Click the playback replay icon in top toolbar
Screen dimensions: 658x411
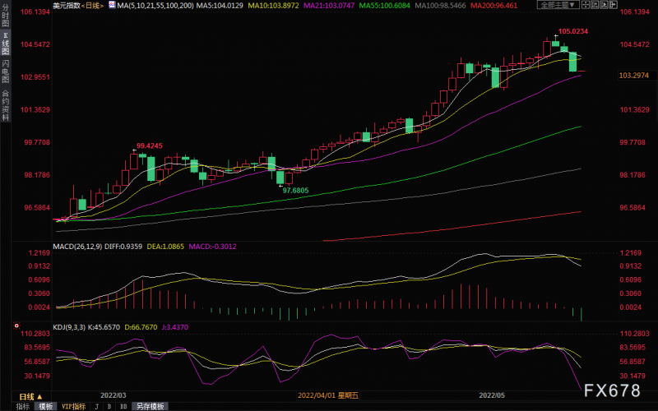pyautogui.click(x=605, y=5)
